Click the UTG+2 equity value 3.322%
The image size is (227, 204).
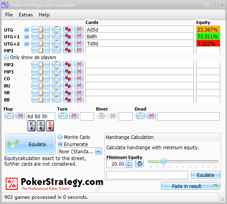208,44
